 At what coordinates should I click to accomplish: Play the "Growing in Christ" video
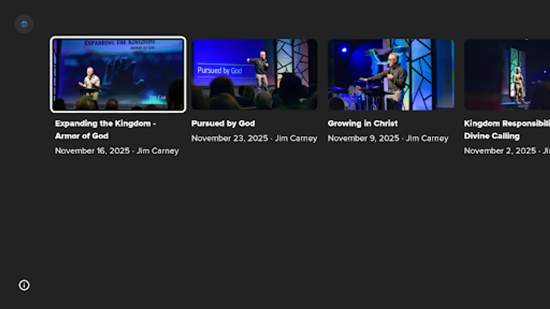391,75
